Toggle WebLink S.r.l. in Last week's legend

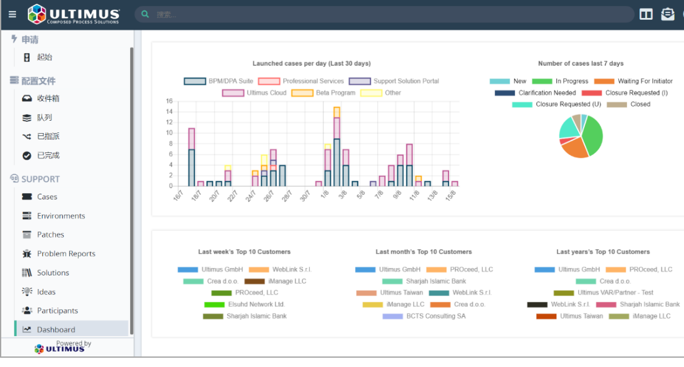point(280,269)
